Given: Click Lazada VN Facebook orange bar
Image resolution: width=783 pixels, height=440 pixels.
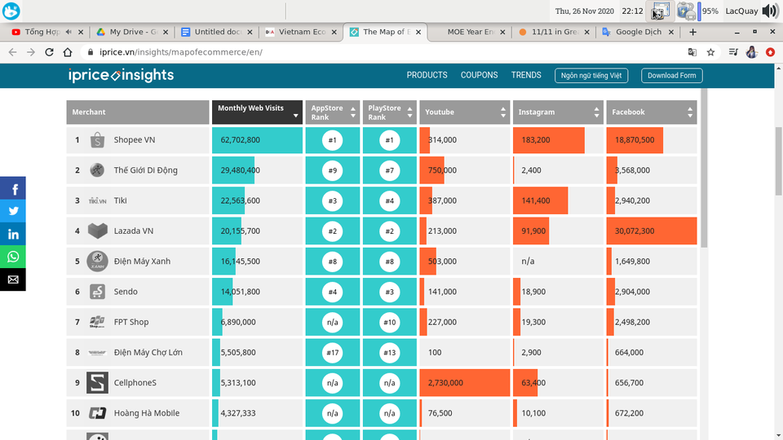Looking at the screenshot, I should click(x=652, y=231).
